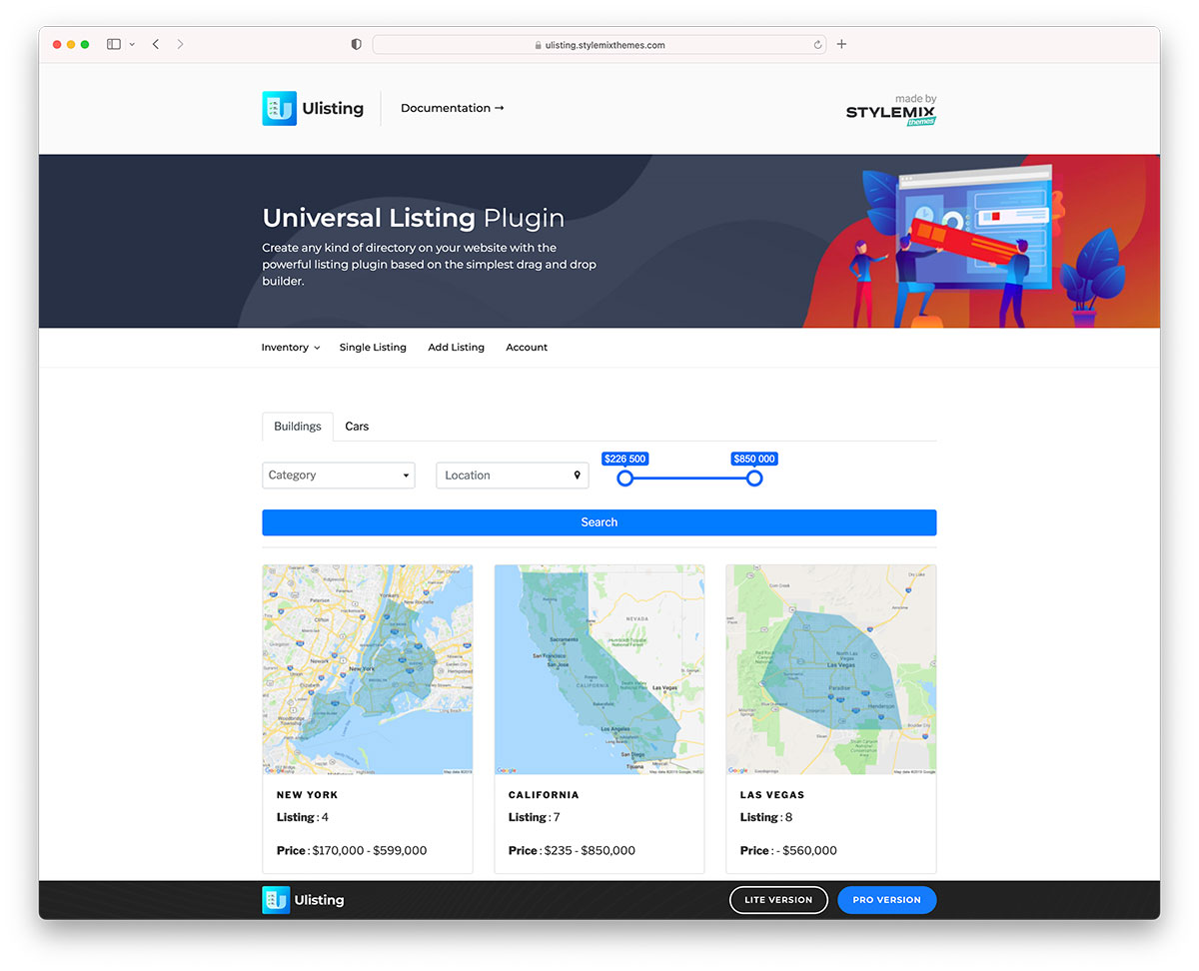The width and height of the screenshot is (1199, 971).
Task: Click the PRO VERSION button
Action: [886, 900]
